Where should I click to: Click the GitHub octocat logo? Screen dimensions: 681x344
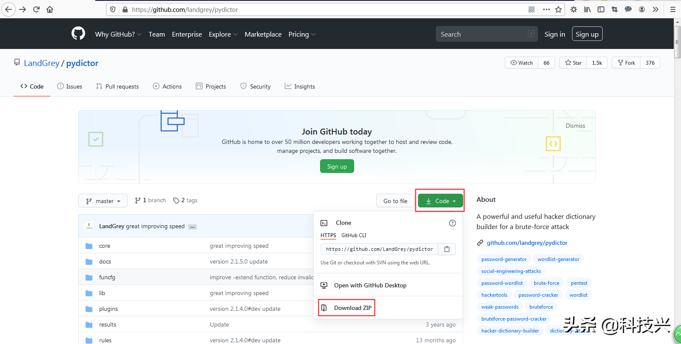[78, 33]
